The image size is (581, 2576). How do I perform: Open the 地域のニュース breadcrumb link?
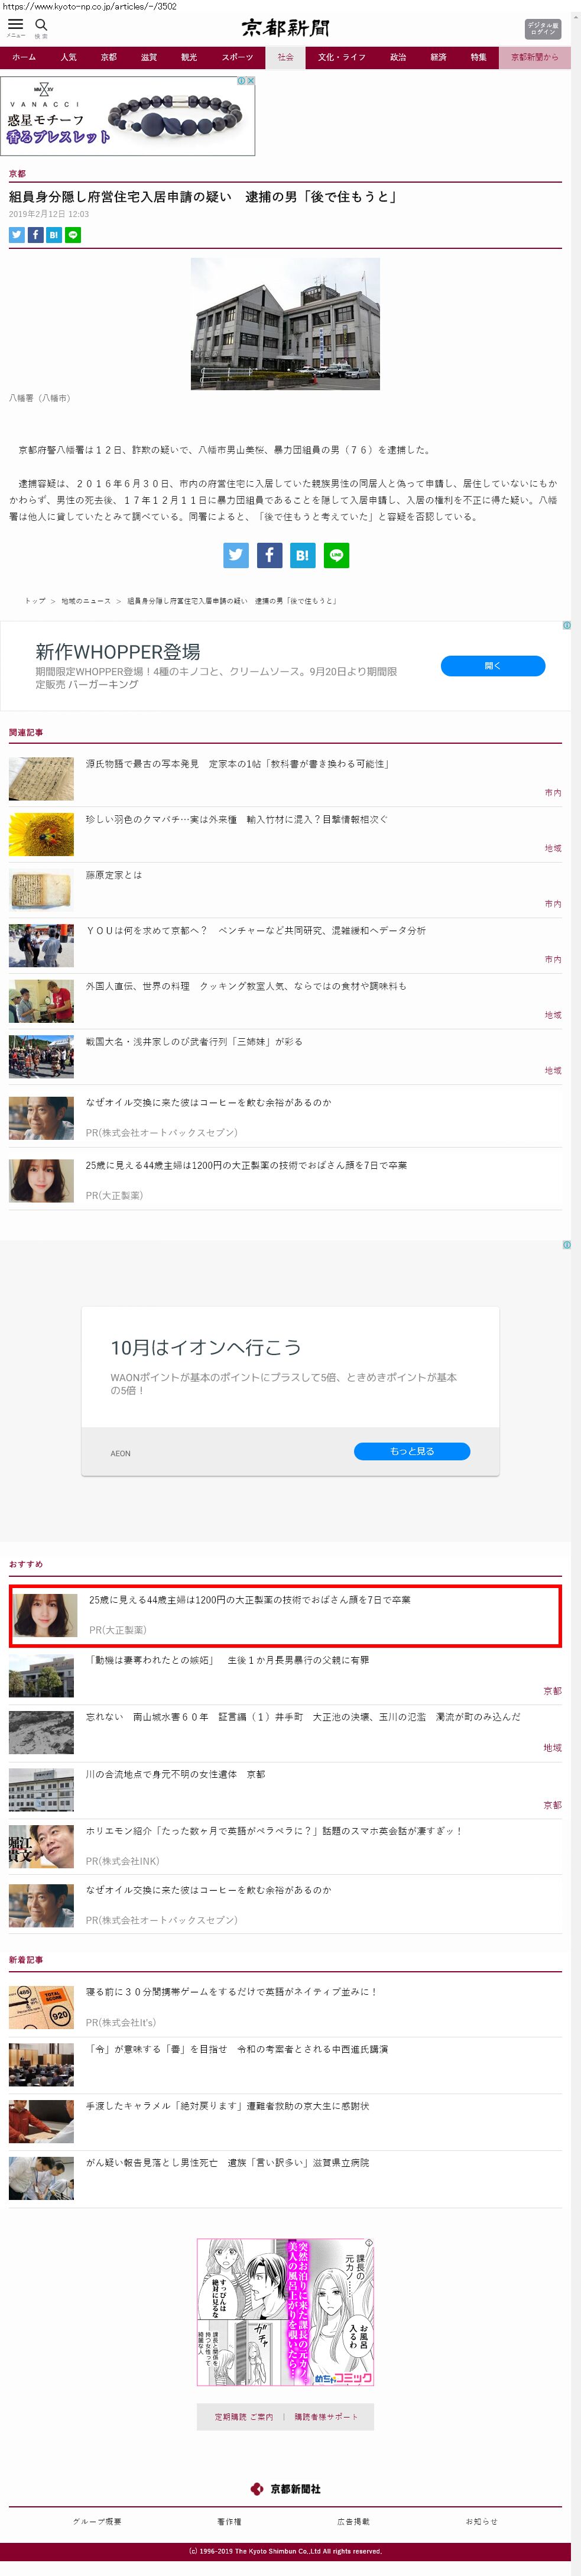[86, 601]
